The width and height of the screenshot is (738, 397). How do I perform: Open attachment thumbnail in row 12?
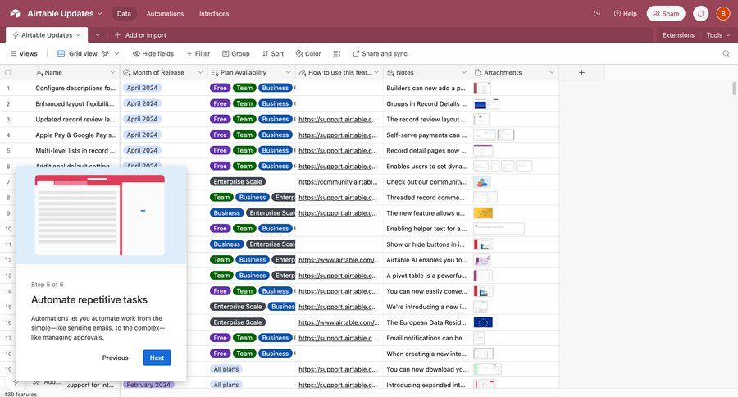tap(482, 260)
